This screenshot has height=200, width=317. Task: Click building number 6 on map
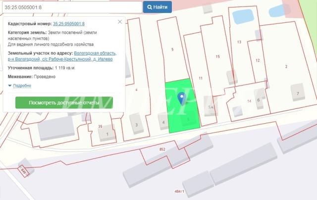click(x=259, y=100)
